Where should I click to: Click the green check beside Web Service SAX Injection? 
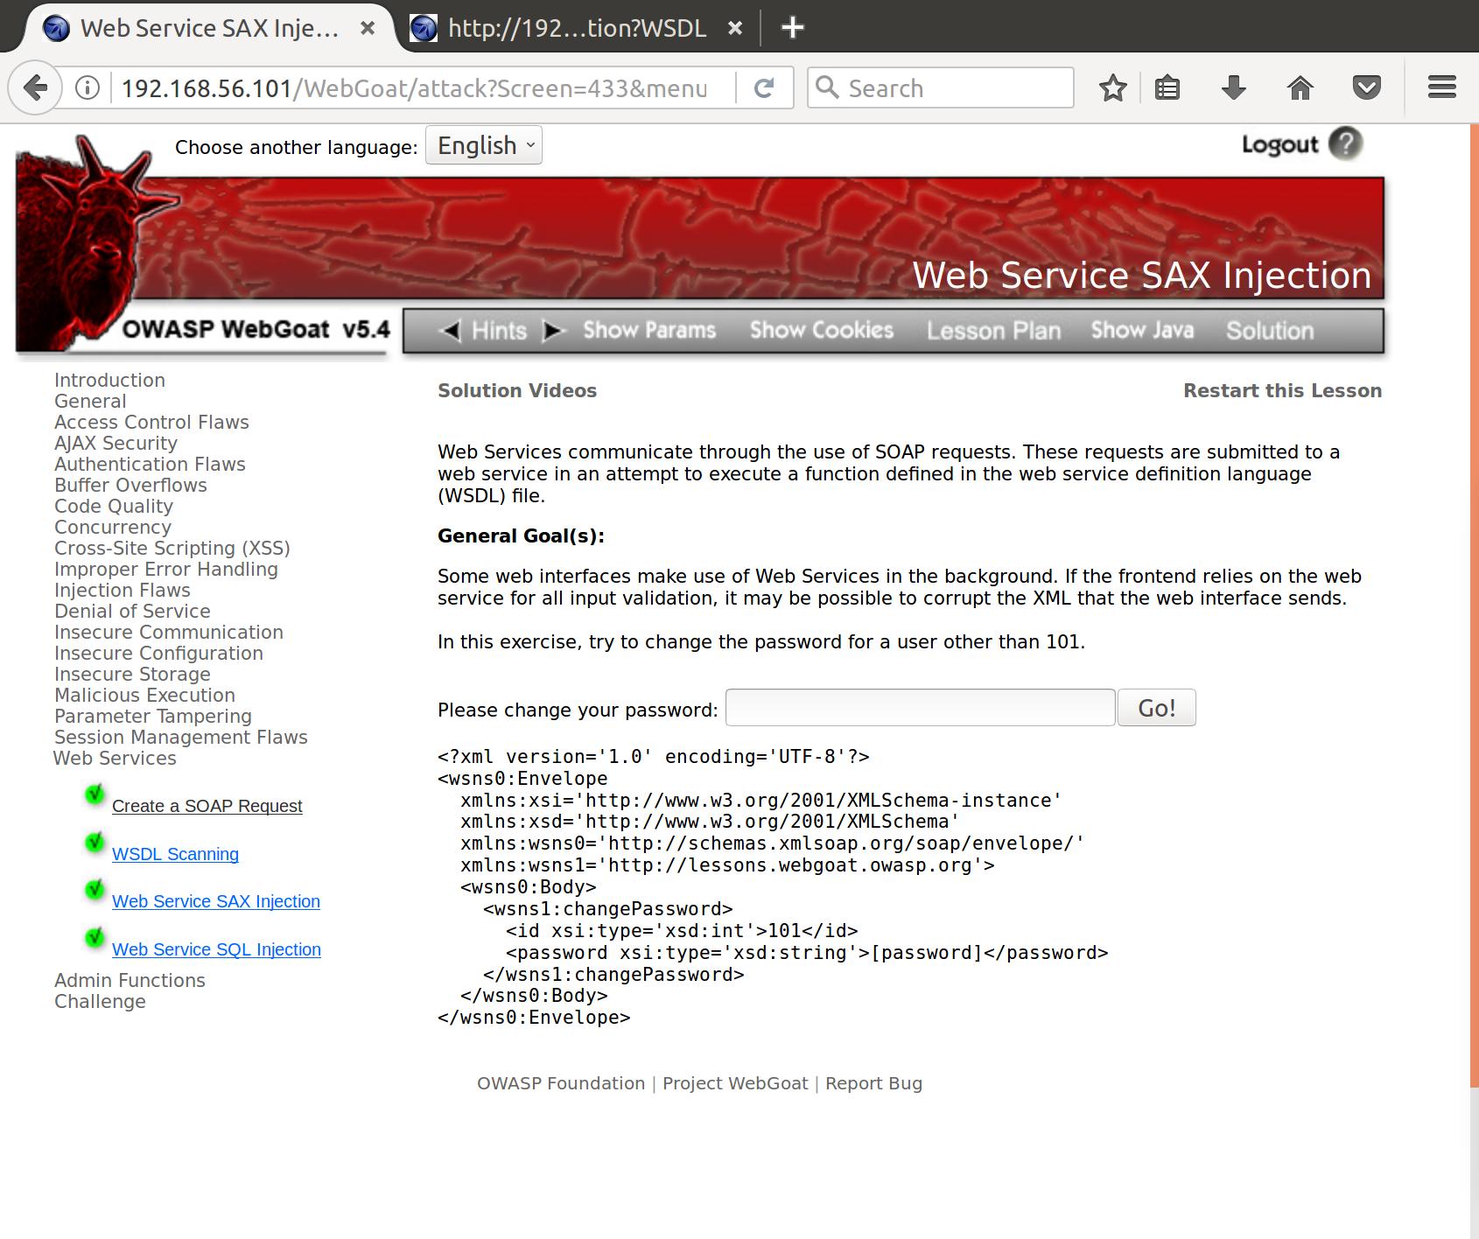[x=95, y=891]
